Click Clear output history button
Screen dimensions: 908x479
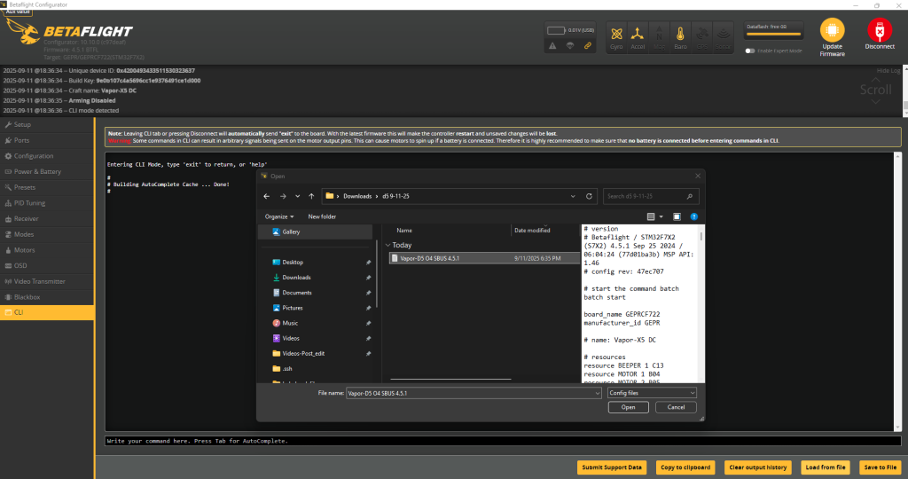pyautogui.click(x=757, y=467)
